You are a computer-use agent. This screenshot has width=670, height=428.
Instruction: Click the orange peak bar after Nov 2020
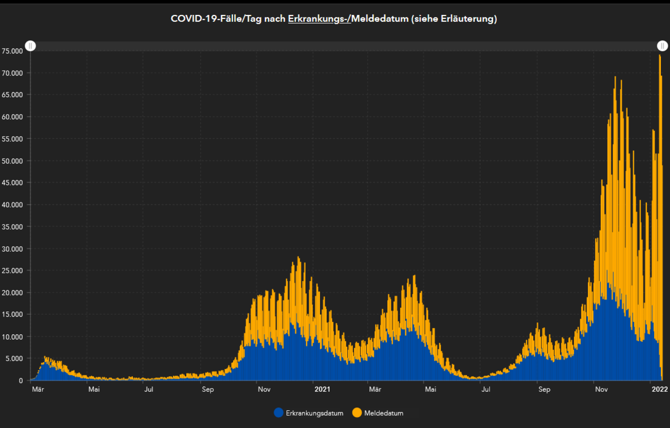[x=298, y=290]
